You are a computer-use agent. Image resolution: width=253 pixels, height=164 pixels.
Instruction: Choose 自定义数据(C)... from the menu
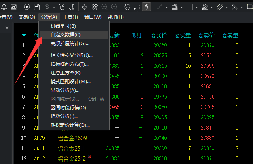(x=67, y=35)
